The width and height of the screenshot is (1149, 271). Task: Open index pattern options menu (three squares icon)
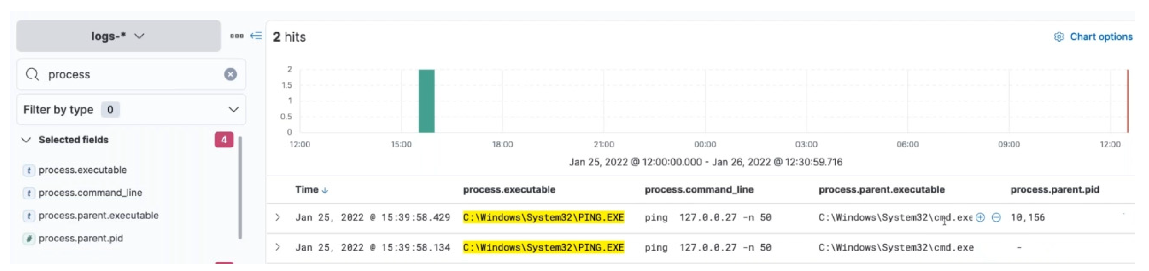pyautogui.click(x=237, y=36)
